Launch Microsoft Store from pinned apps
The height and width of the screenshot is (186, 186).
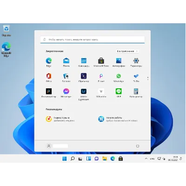101,62
